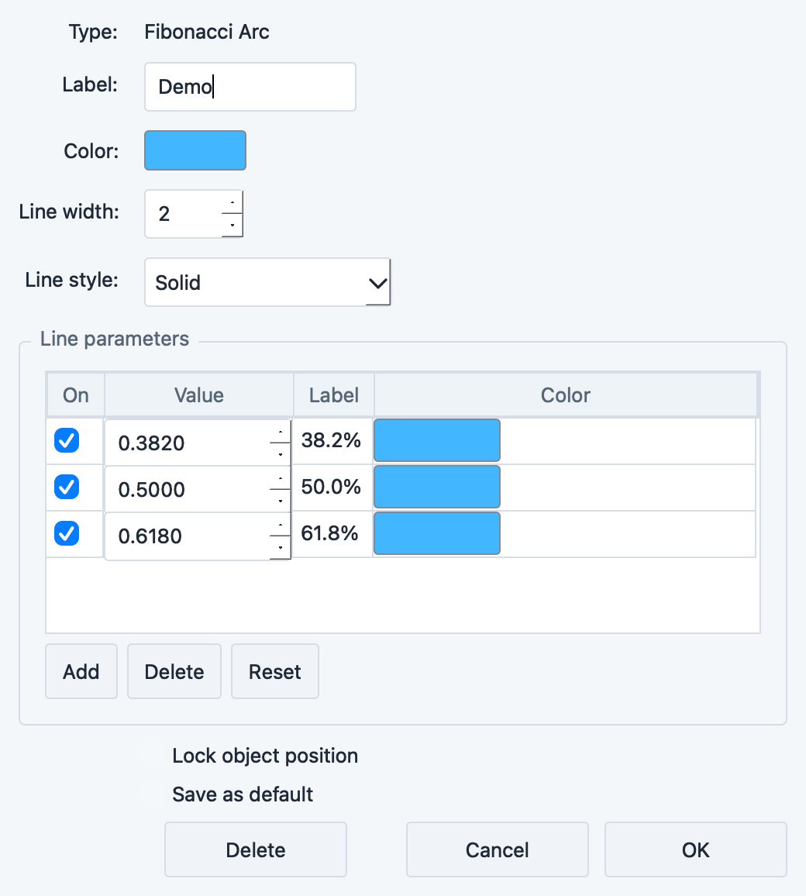
Task: Select the 61.8% label cell
Action: click(333, 533)
